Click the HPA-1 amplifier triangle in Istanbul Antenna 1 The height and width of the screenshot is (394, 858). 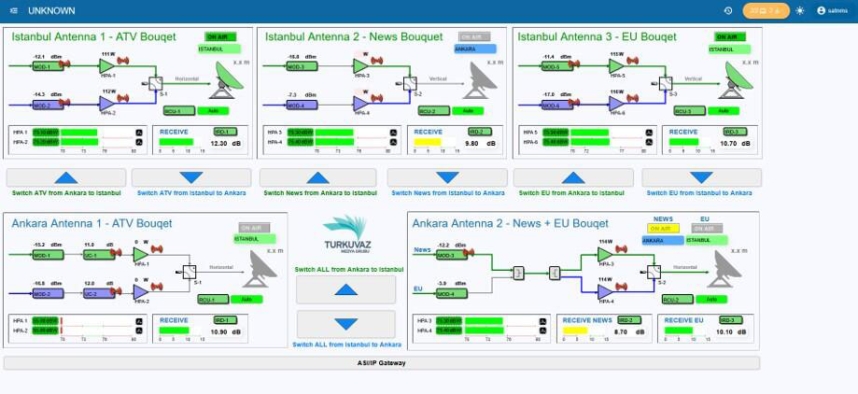(108, 66)
